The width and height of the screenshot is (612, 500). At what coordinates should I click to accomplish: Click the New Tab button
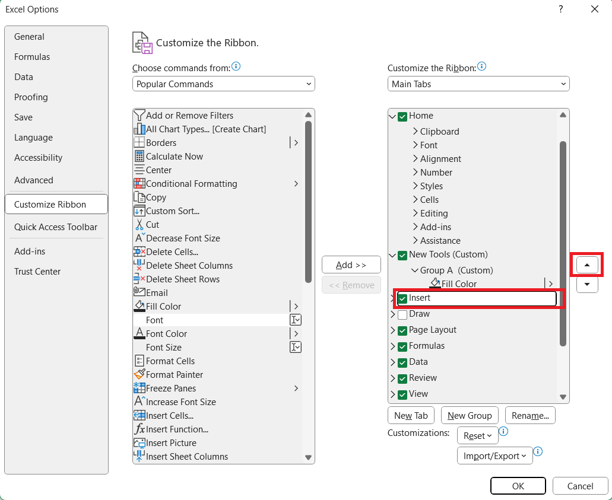click(411, 415)
